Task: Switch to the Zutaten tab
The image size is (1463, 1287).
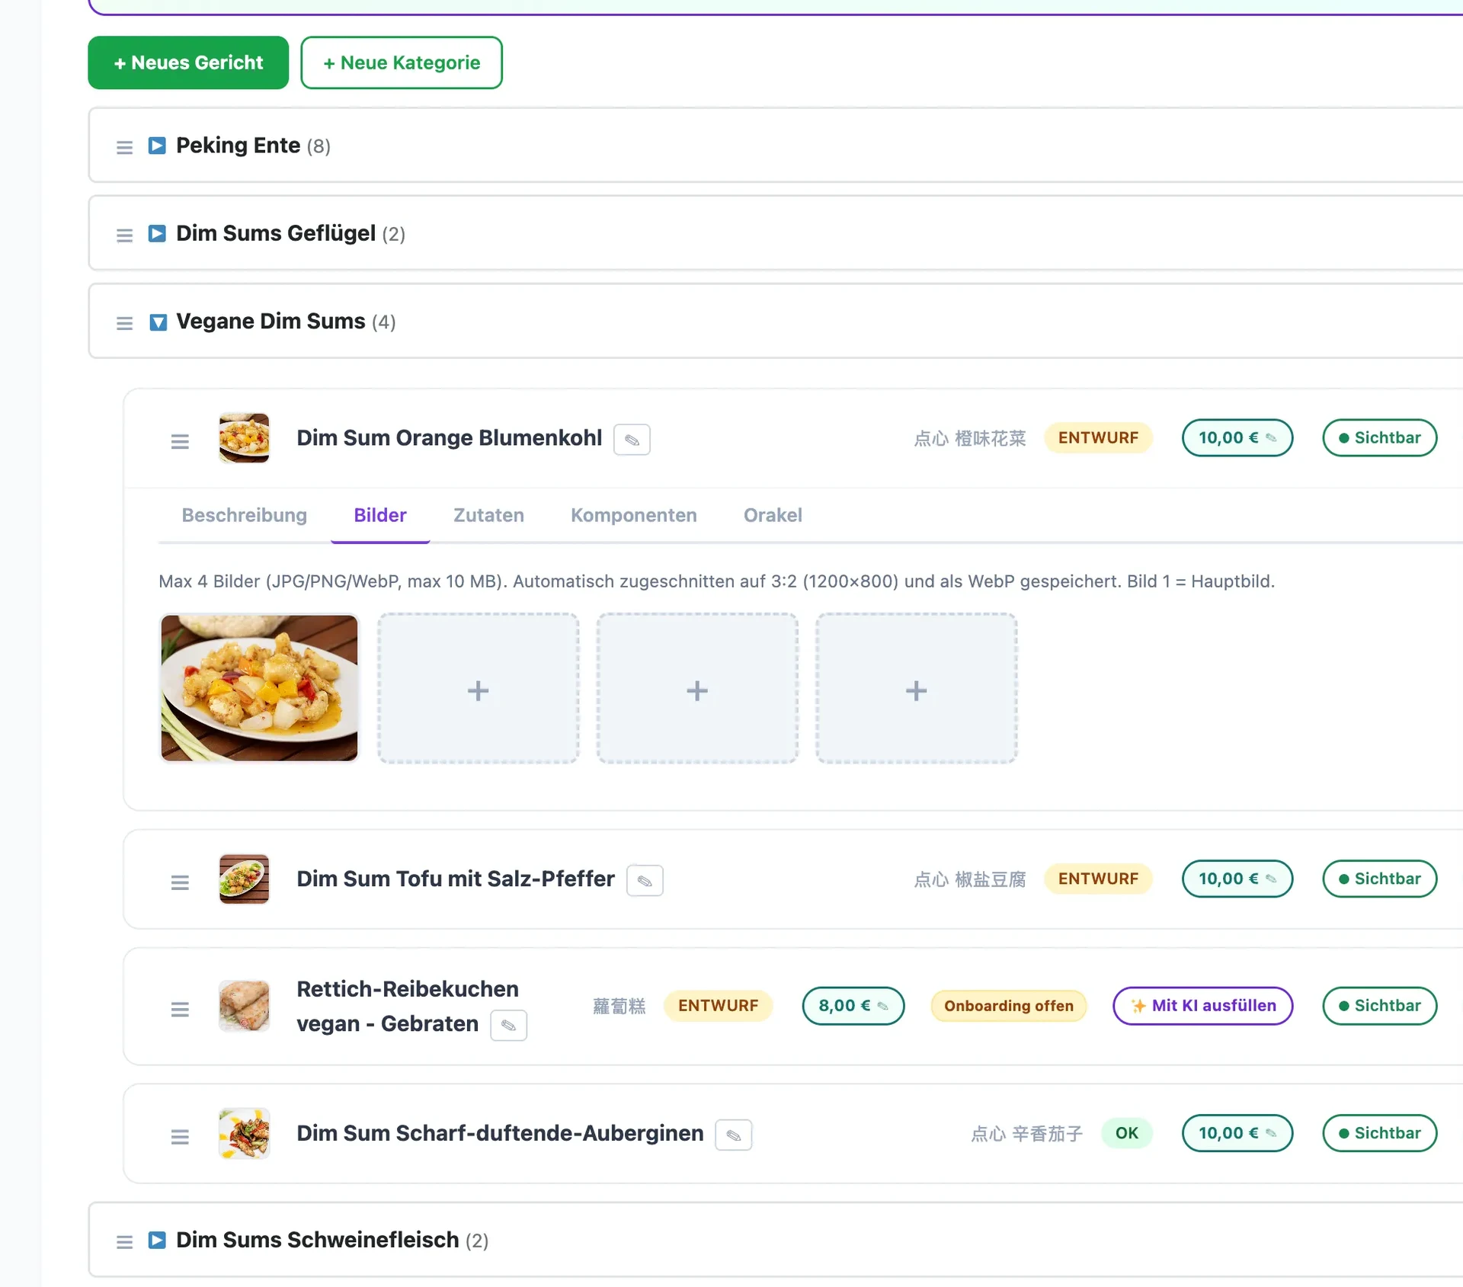Action: tap(488, 515)
